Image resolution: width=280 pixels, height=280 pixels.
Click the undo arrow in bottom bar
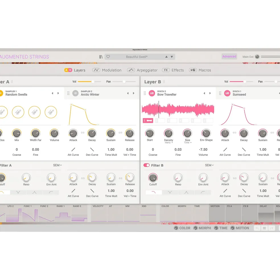point(257,228)
